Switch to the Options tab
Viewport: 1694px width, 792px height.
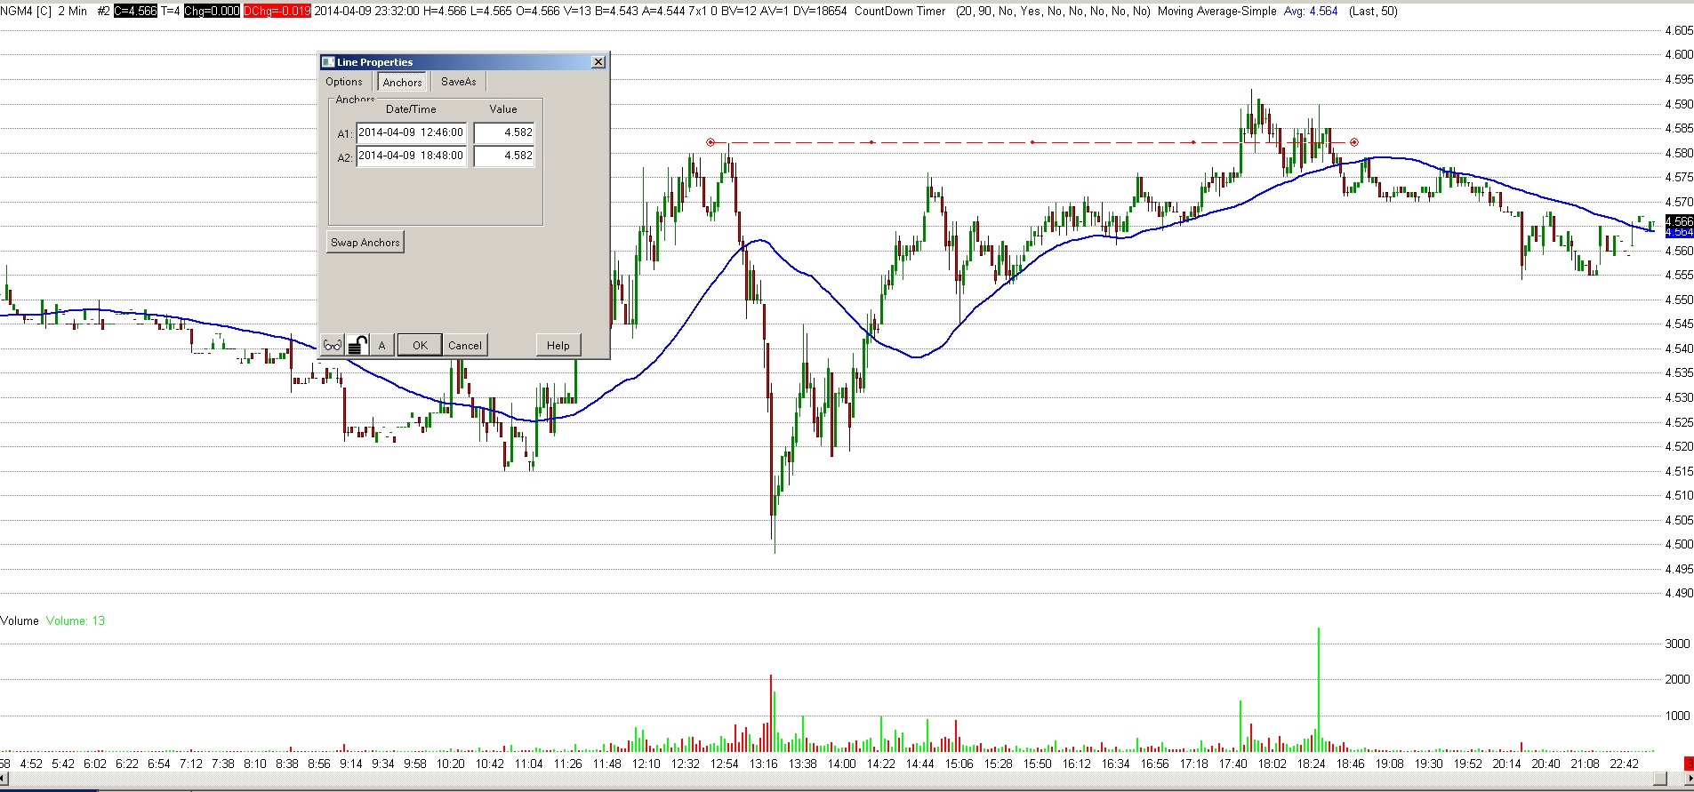point(344,82)
